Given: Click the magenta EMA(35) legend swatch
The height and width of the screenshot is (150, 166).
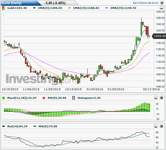Looking at the screenshot, I should (106, 8).
